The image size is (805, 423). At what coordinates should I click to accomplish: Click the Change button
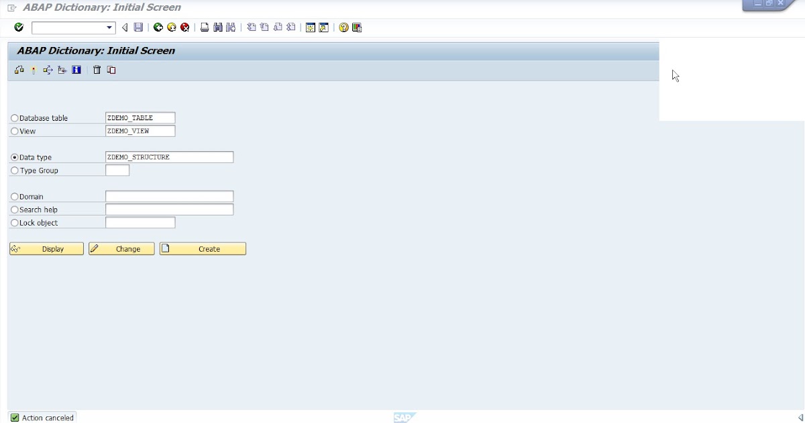[121, 248]
